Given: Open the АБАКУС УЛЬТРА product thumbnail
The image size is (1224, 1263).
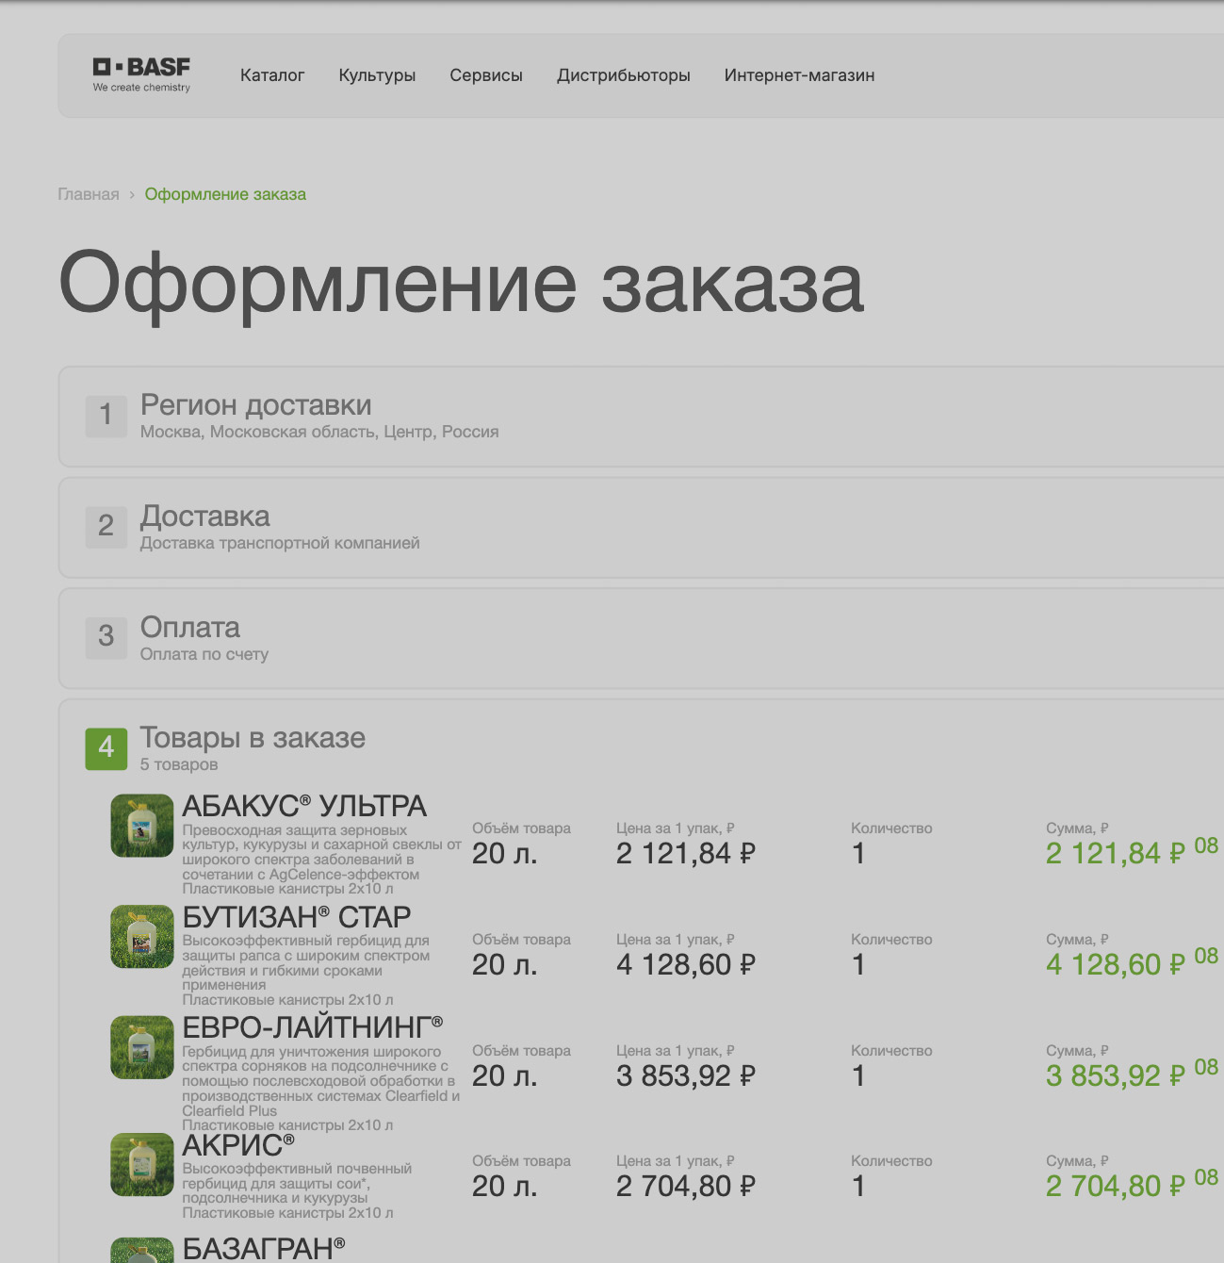Looking at the screenshot, I should [x=142, y=826].
